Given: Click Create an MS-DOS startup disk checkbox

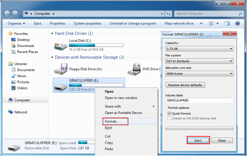Looking at the screenshot, I should pos(169,118).
